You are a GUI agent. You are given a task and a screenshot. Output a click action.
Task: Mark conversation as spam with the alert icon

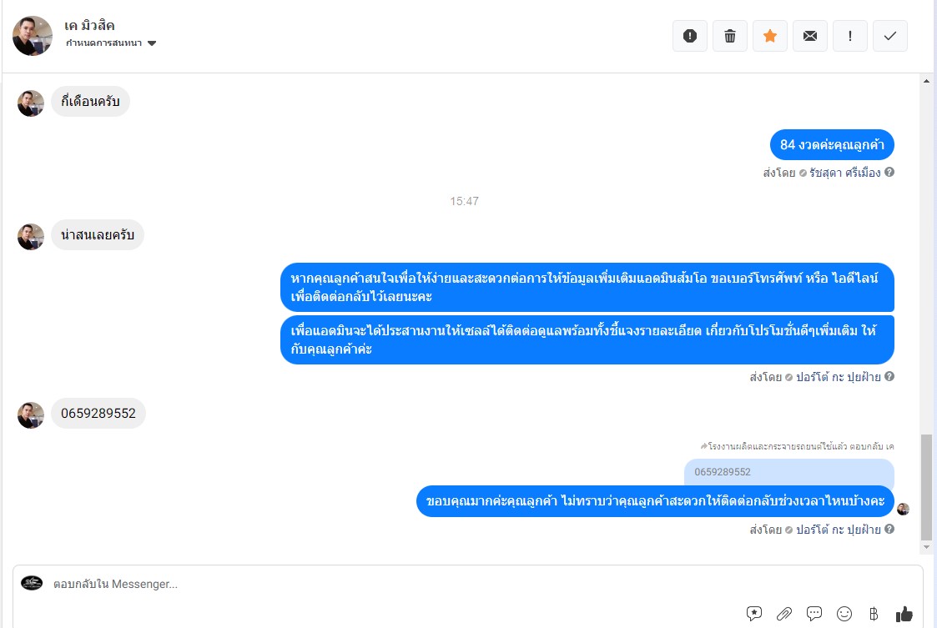[x=689, y=36]
